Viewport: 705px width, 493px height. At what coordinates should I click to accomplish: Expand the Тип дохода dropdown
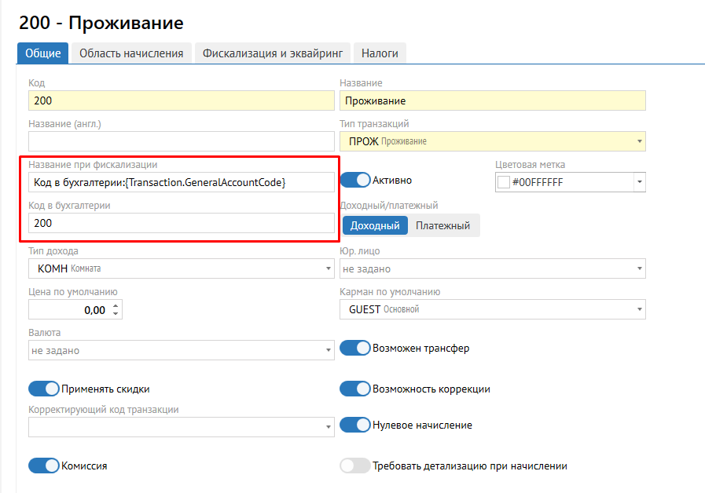182,268
